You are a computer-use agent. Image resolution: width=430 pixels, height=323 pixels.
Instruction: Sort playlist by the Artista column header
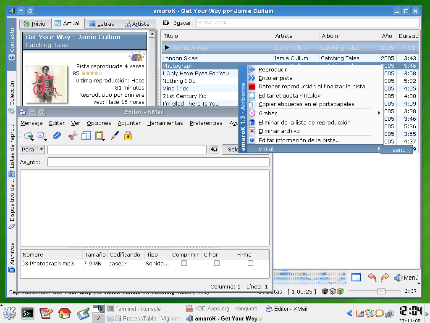[296, 36]
